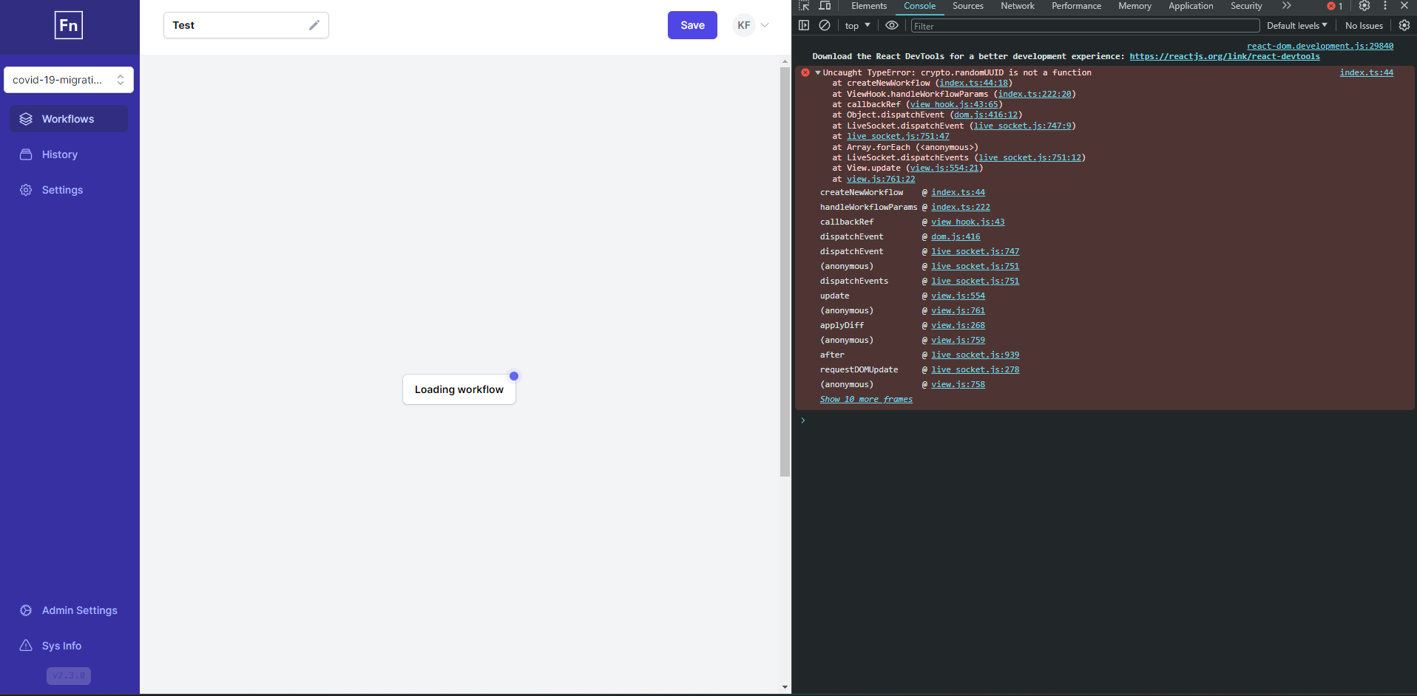The image size is (1417, 696).
Task: Collapse the Uncaught TypeError stack trace
Action: 816,72
